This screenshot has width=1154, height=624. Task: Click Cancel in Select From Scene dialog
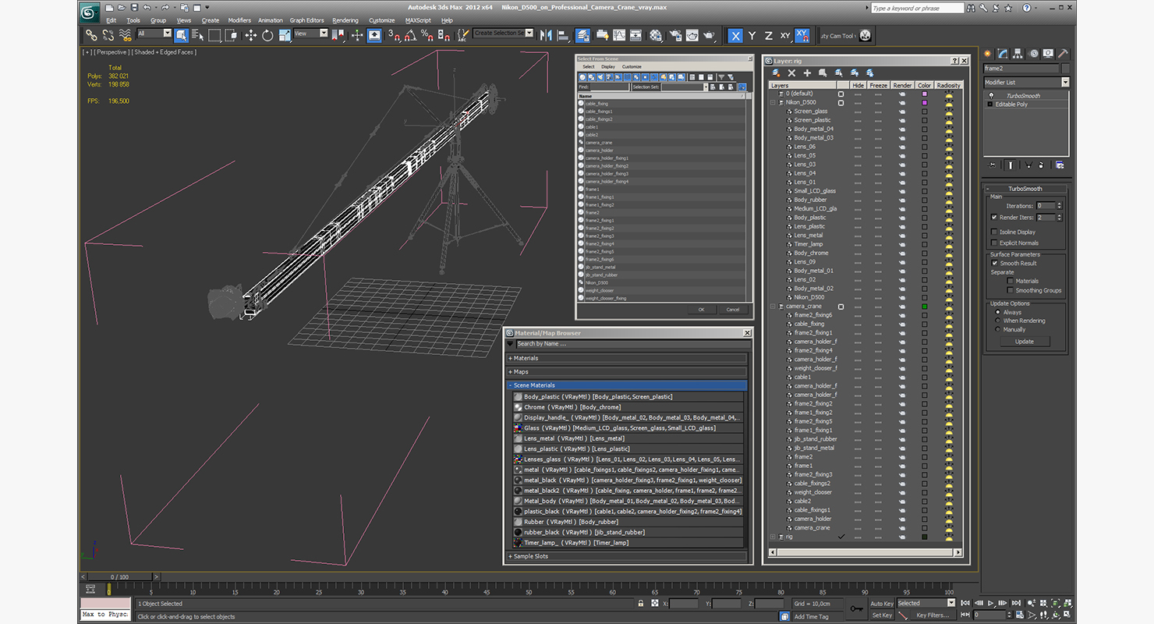(733, 310)
